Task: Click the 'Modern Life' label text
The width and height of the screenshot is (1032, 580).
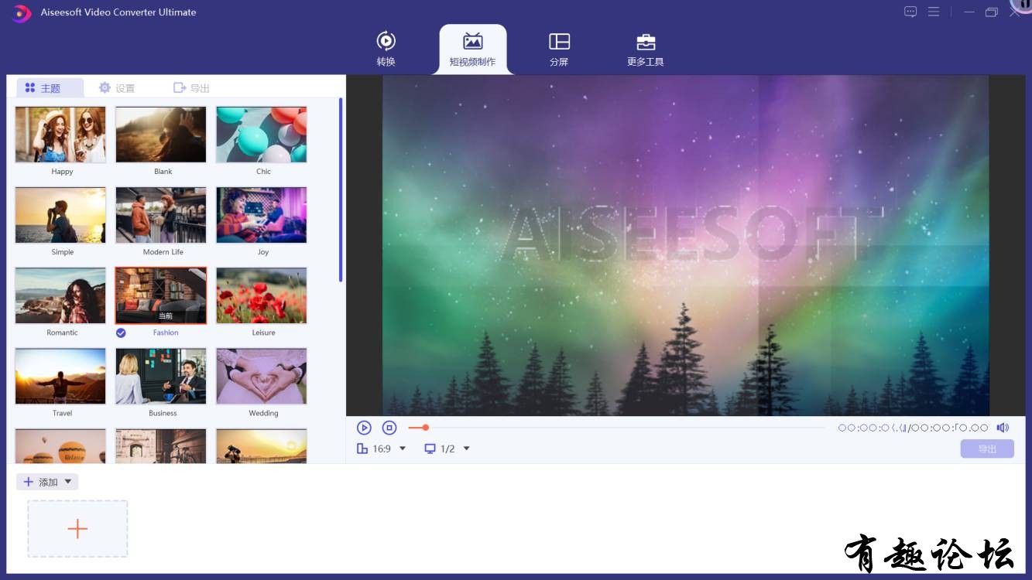Action: click(x=163, y=252)
